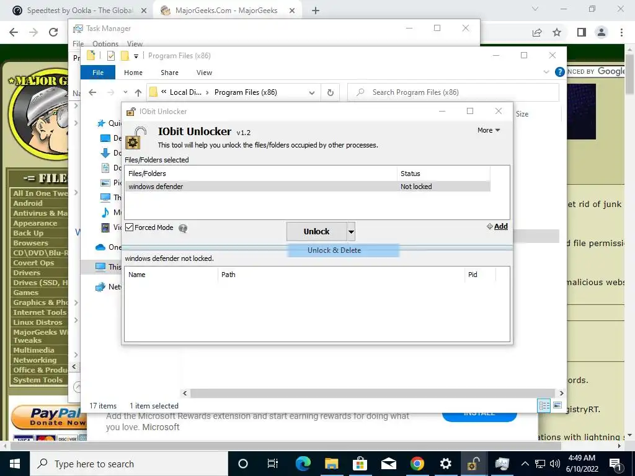Open the More dropdown menu

pyautogui.click(x=489, y=130)
